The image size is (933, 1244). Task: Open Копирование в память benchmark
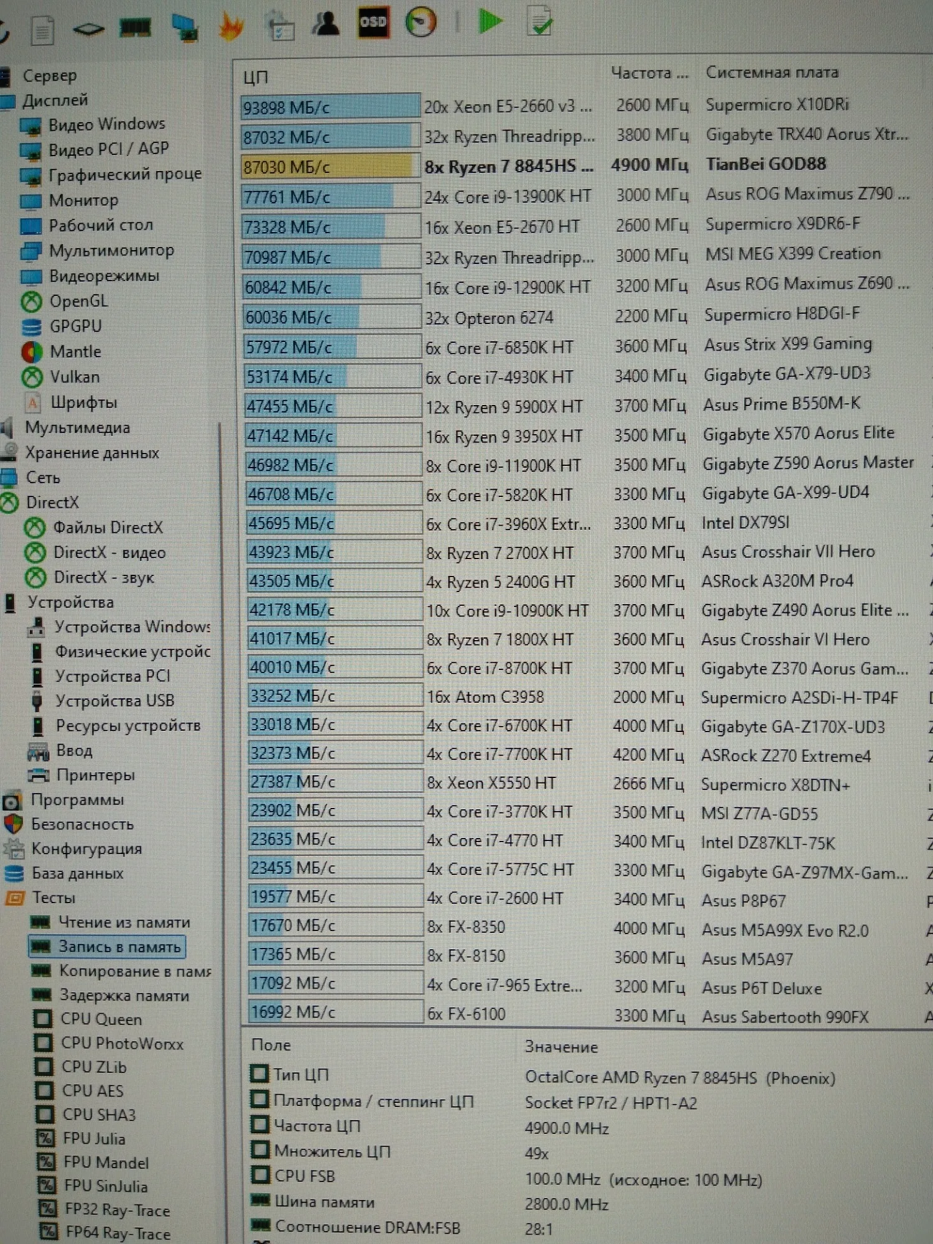[x=135, y=971]
